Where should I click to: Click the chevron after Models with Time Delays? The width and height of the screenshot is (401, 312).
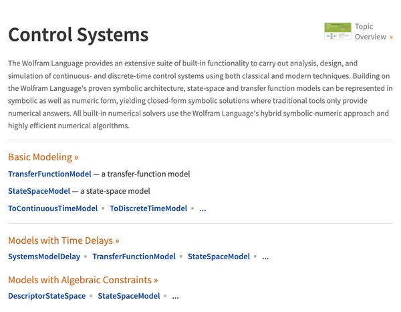point(117,241)
